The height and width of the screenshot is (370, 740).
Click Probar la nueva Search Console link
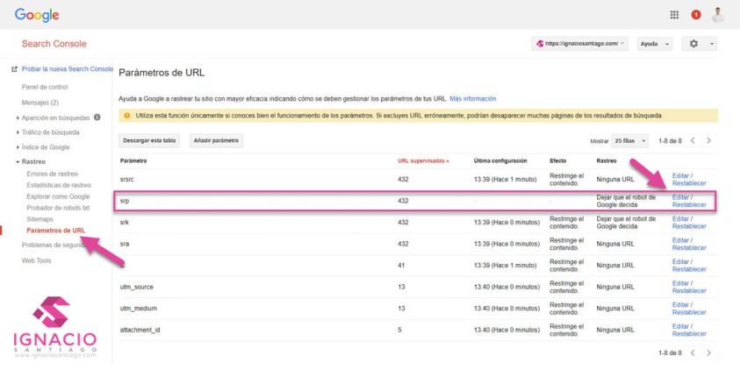68,68
